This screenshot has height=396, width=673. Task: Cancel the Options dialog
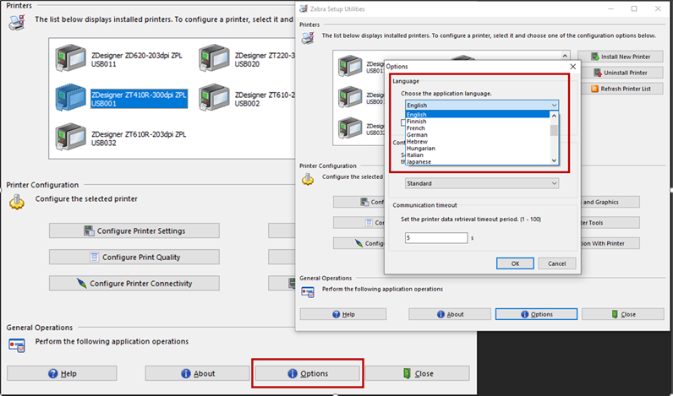556,263
